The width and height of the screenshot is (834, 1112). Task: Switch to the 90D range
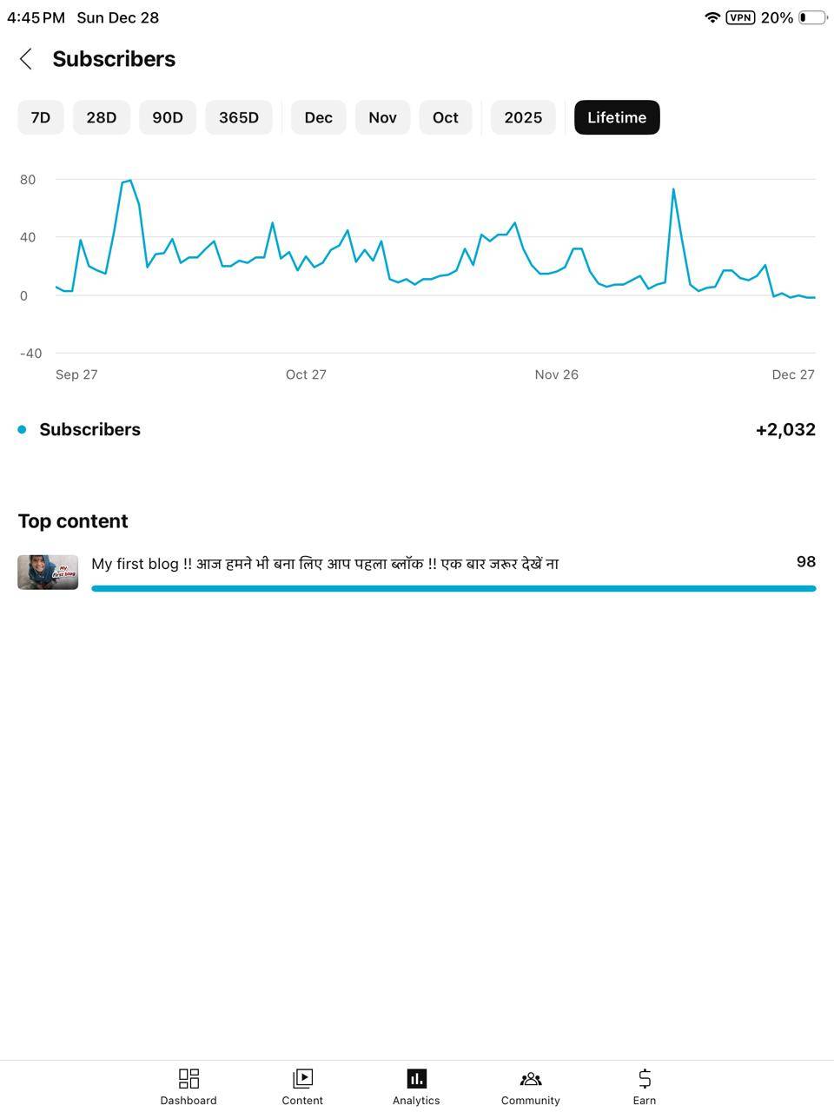[x=168, y=117]
